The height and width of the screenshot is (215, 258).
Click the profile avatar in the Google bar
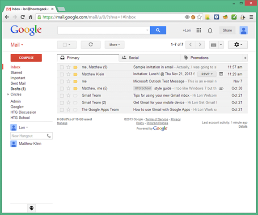pos(244,30)
